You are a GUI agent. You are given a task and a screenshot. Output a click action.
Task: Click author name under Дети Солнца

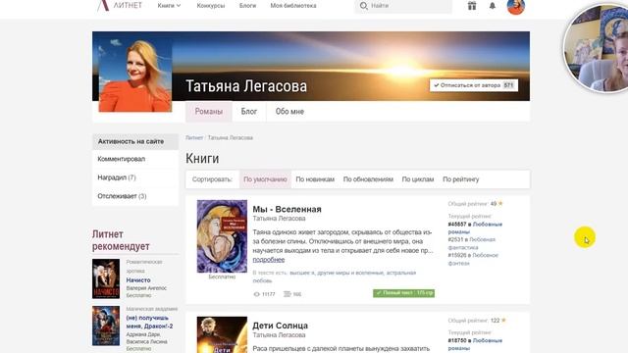coord(279,335)
